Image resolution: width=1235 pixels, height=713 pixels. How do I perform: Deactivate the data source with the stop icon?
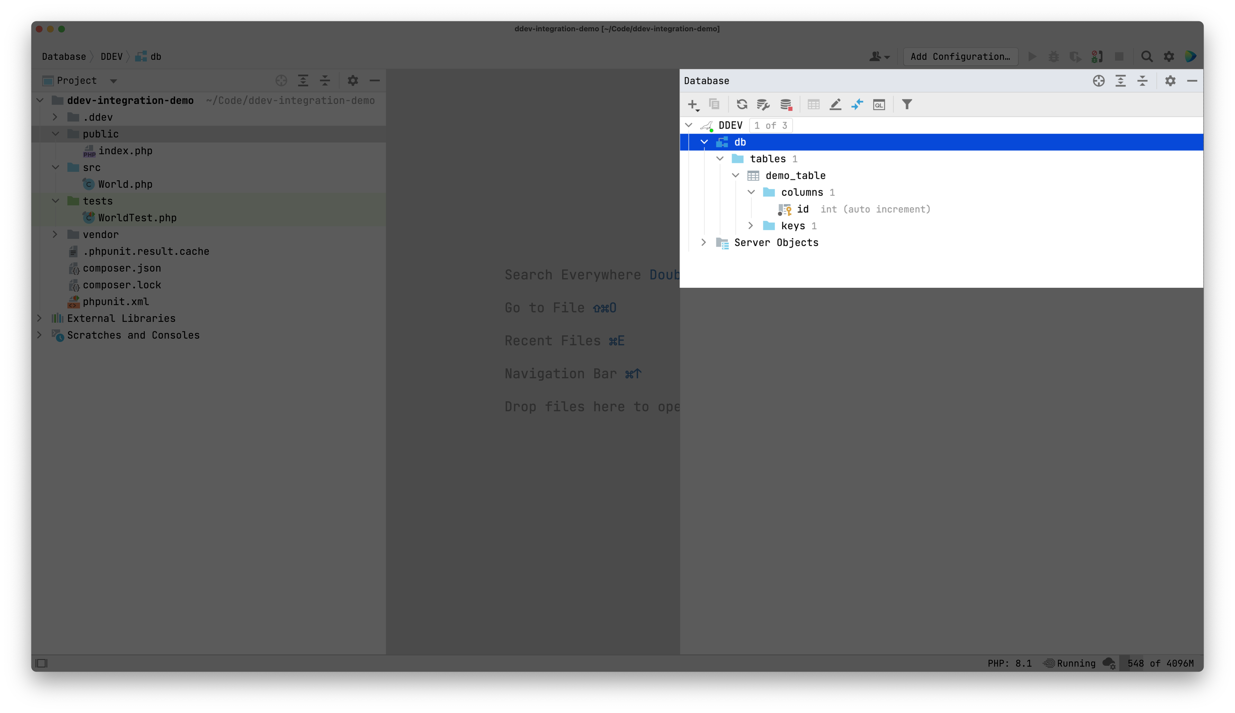[x=786, y=104]
